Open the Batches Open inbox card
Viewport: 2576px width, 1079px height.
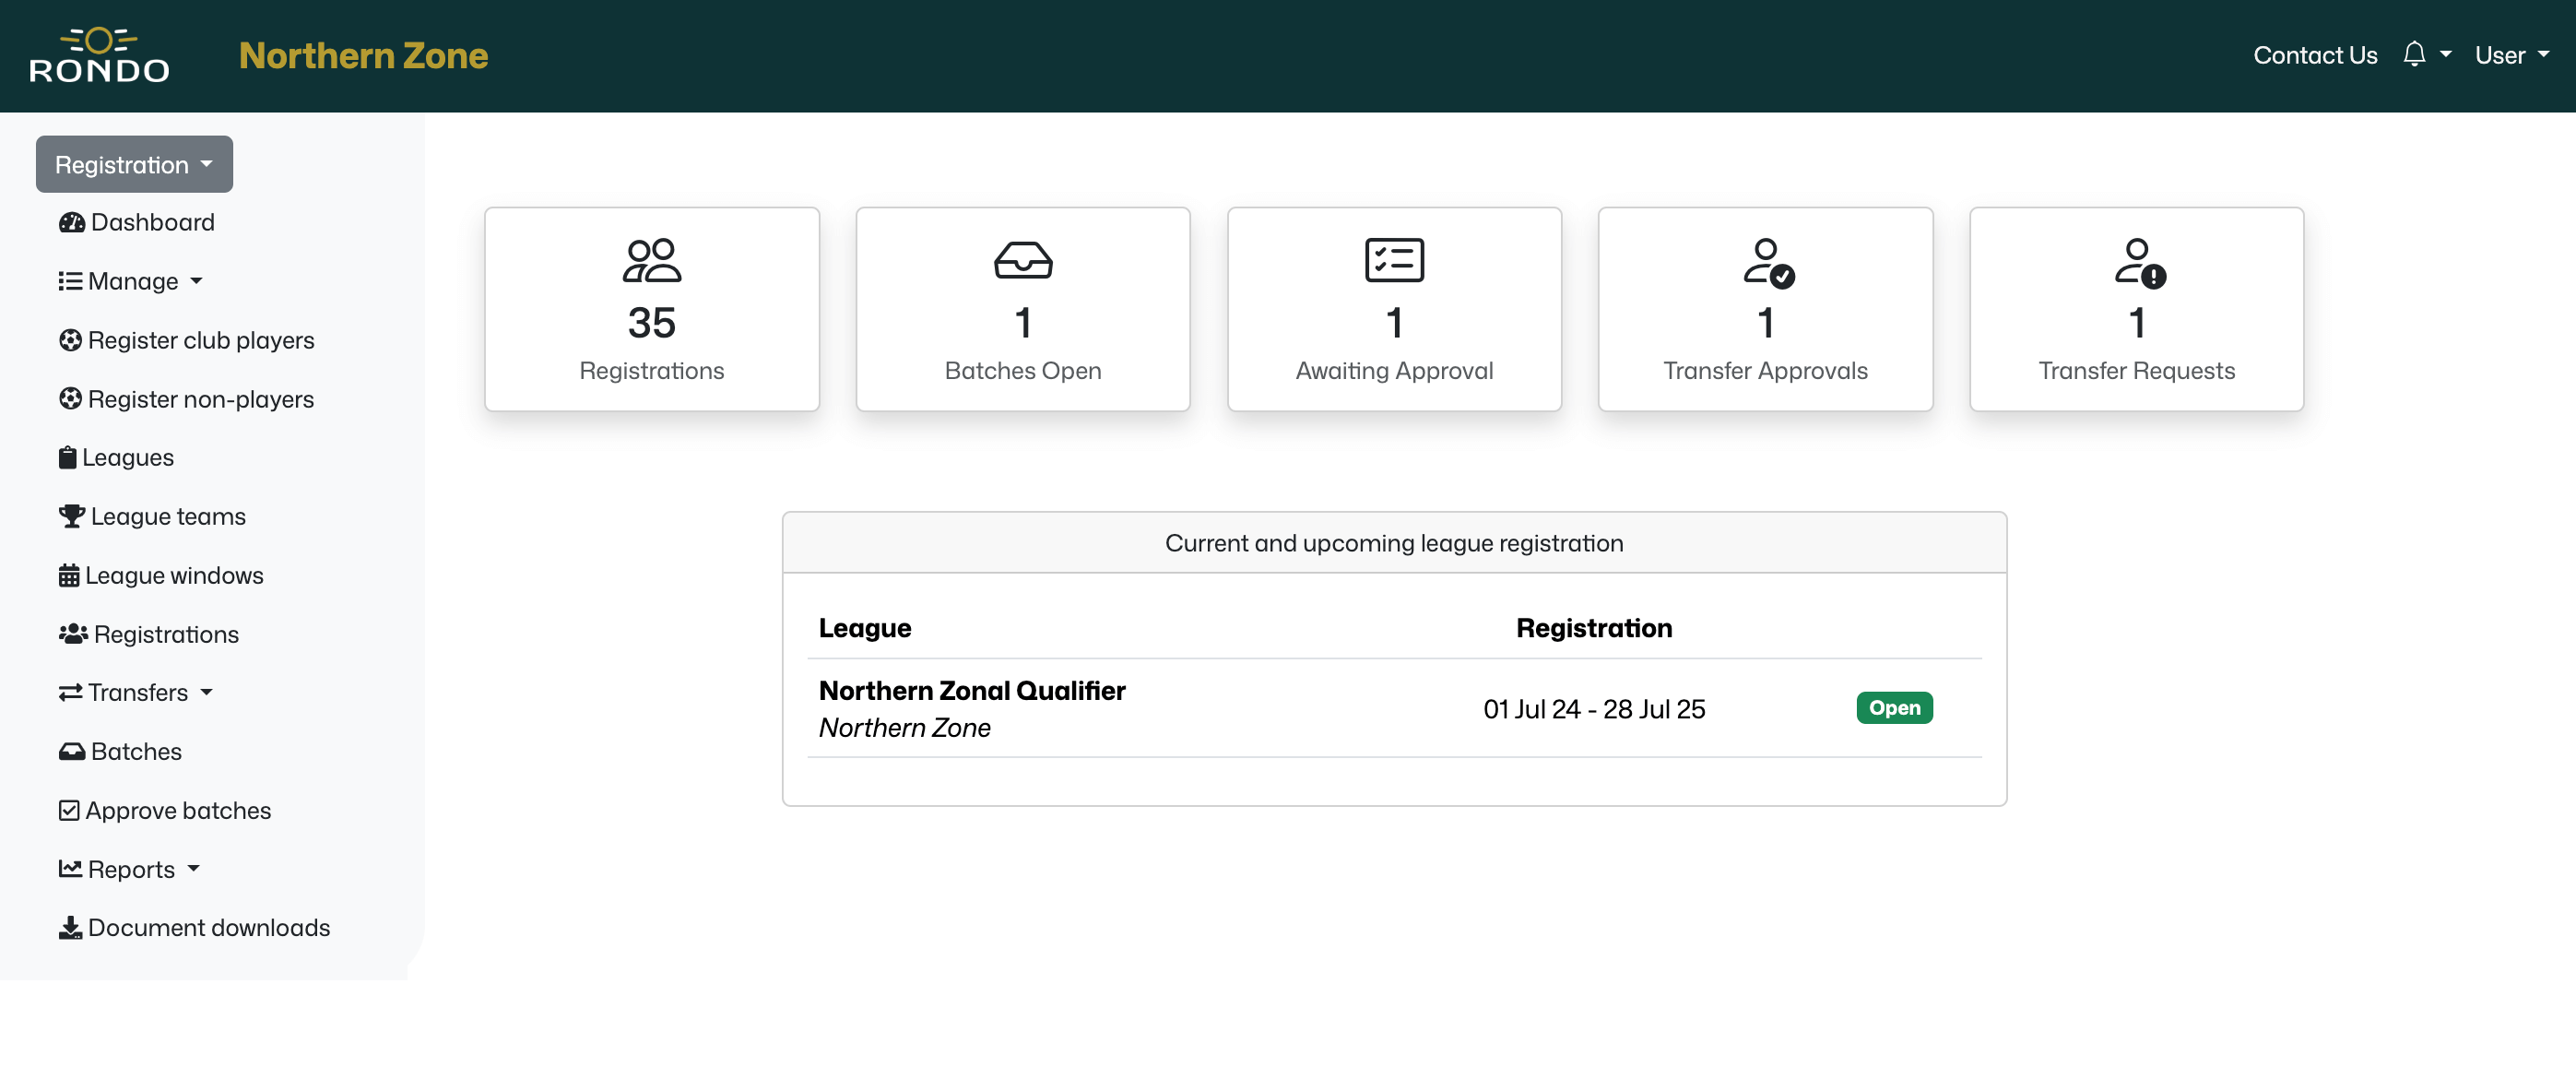(1022, 309)
